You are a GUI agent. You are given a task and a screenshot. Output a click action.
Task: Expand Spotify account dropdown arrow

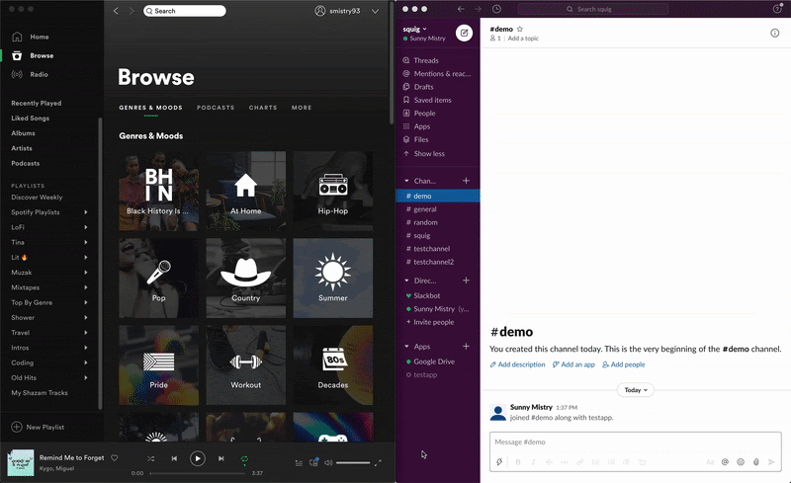pos(376,11)
